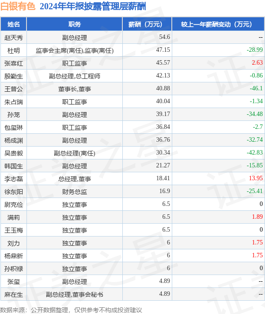Screen dimensions: 265x314
Task: Click the salary value 30.34
Action: point(163,152)
